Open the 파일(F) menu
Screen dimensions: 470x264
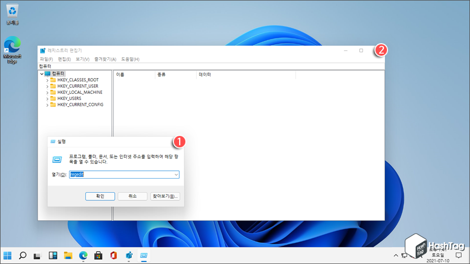tap(46, 59)
